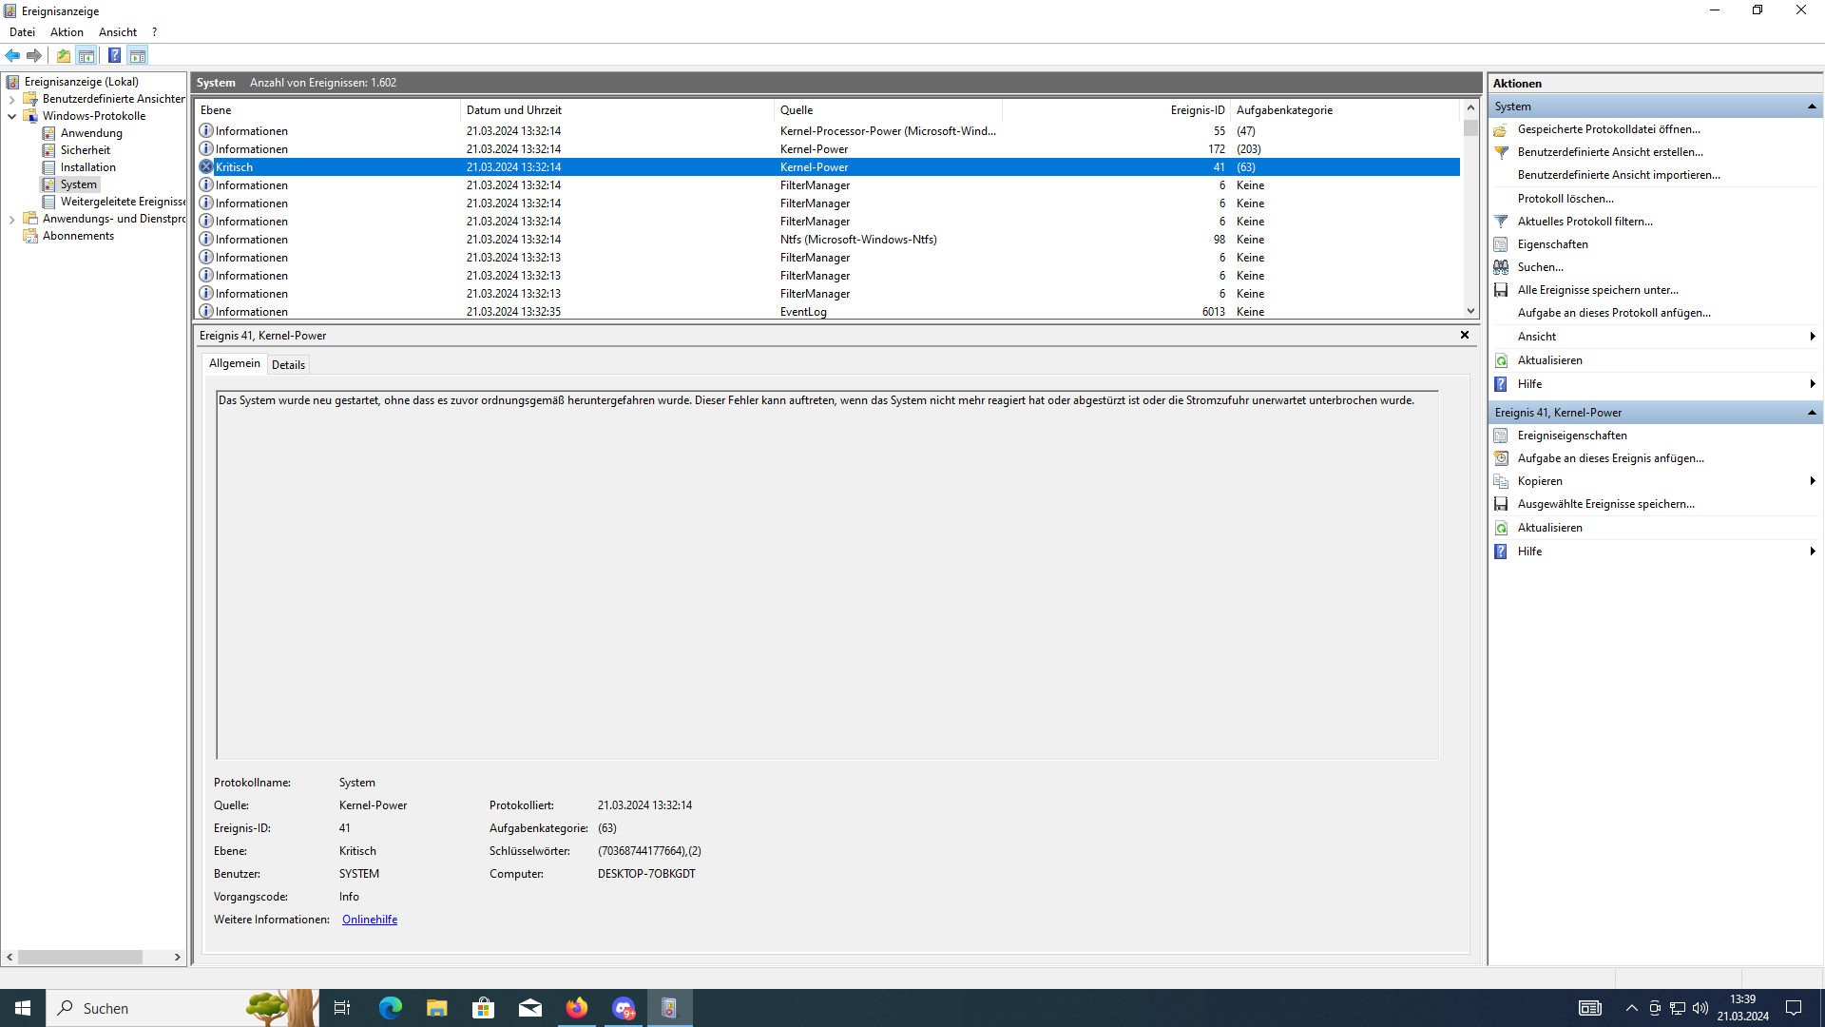The height and width of the screenshot is (1027, 1825).
Task: Click the funnel icon for Aktuelles Protokoll filtern
Action: click(x=1501, y=222)
